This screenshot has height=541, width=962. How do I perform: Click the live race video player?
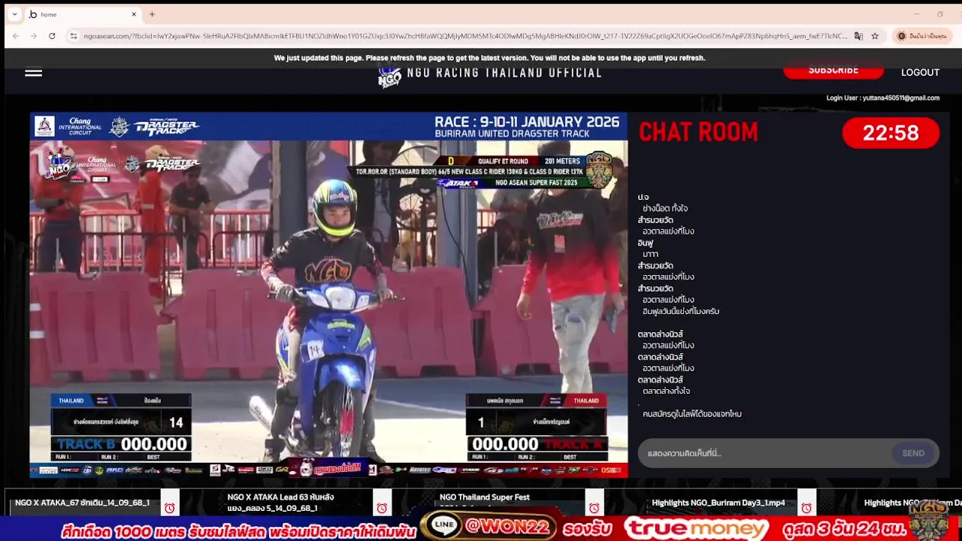[328, 295]
